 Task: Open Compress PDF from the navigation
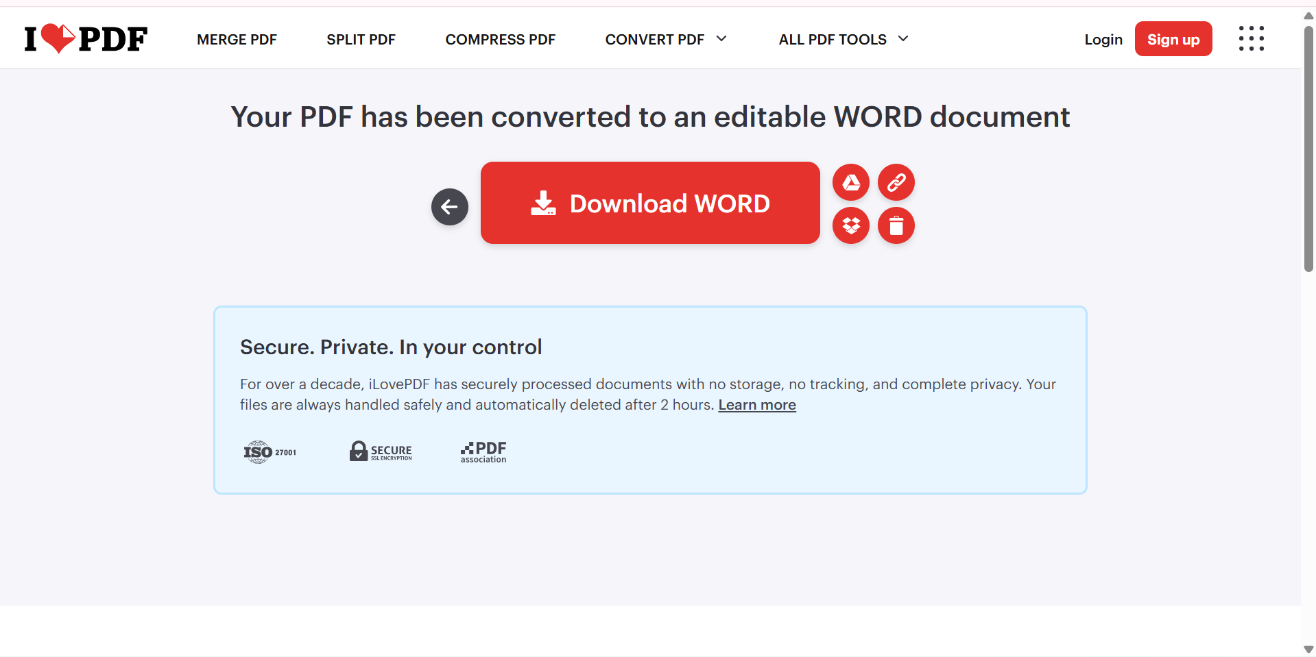(501, 40)
